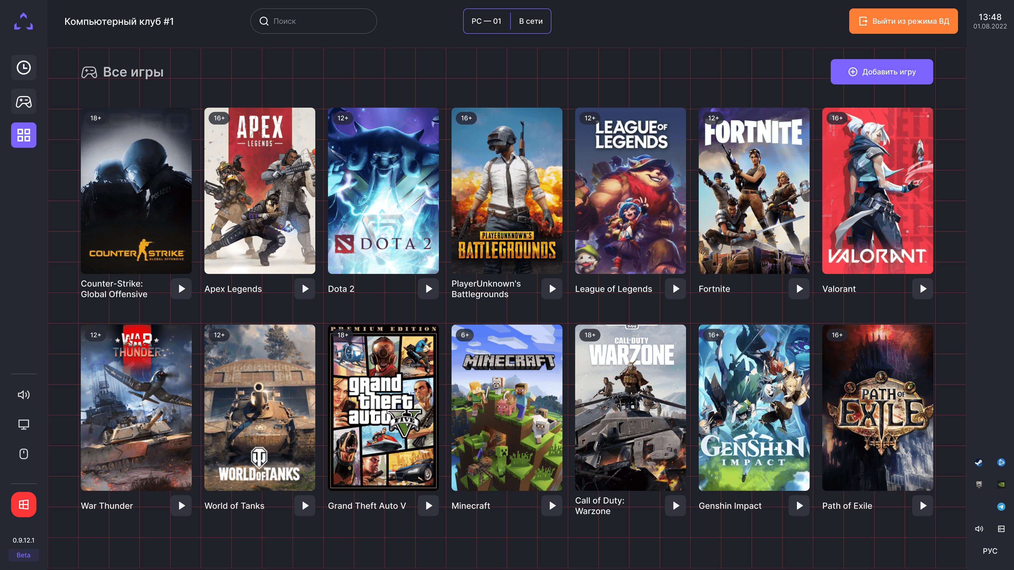The image size is (1014, 570).
Task: Click the Все игры heading
Action: 133,72
